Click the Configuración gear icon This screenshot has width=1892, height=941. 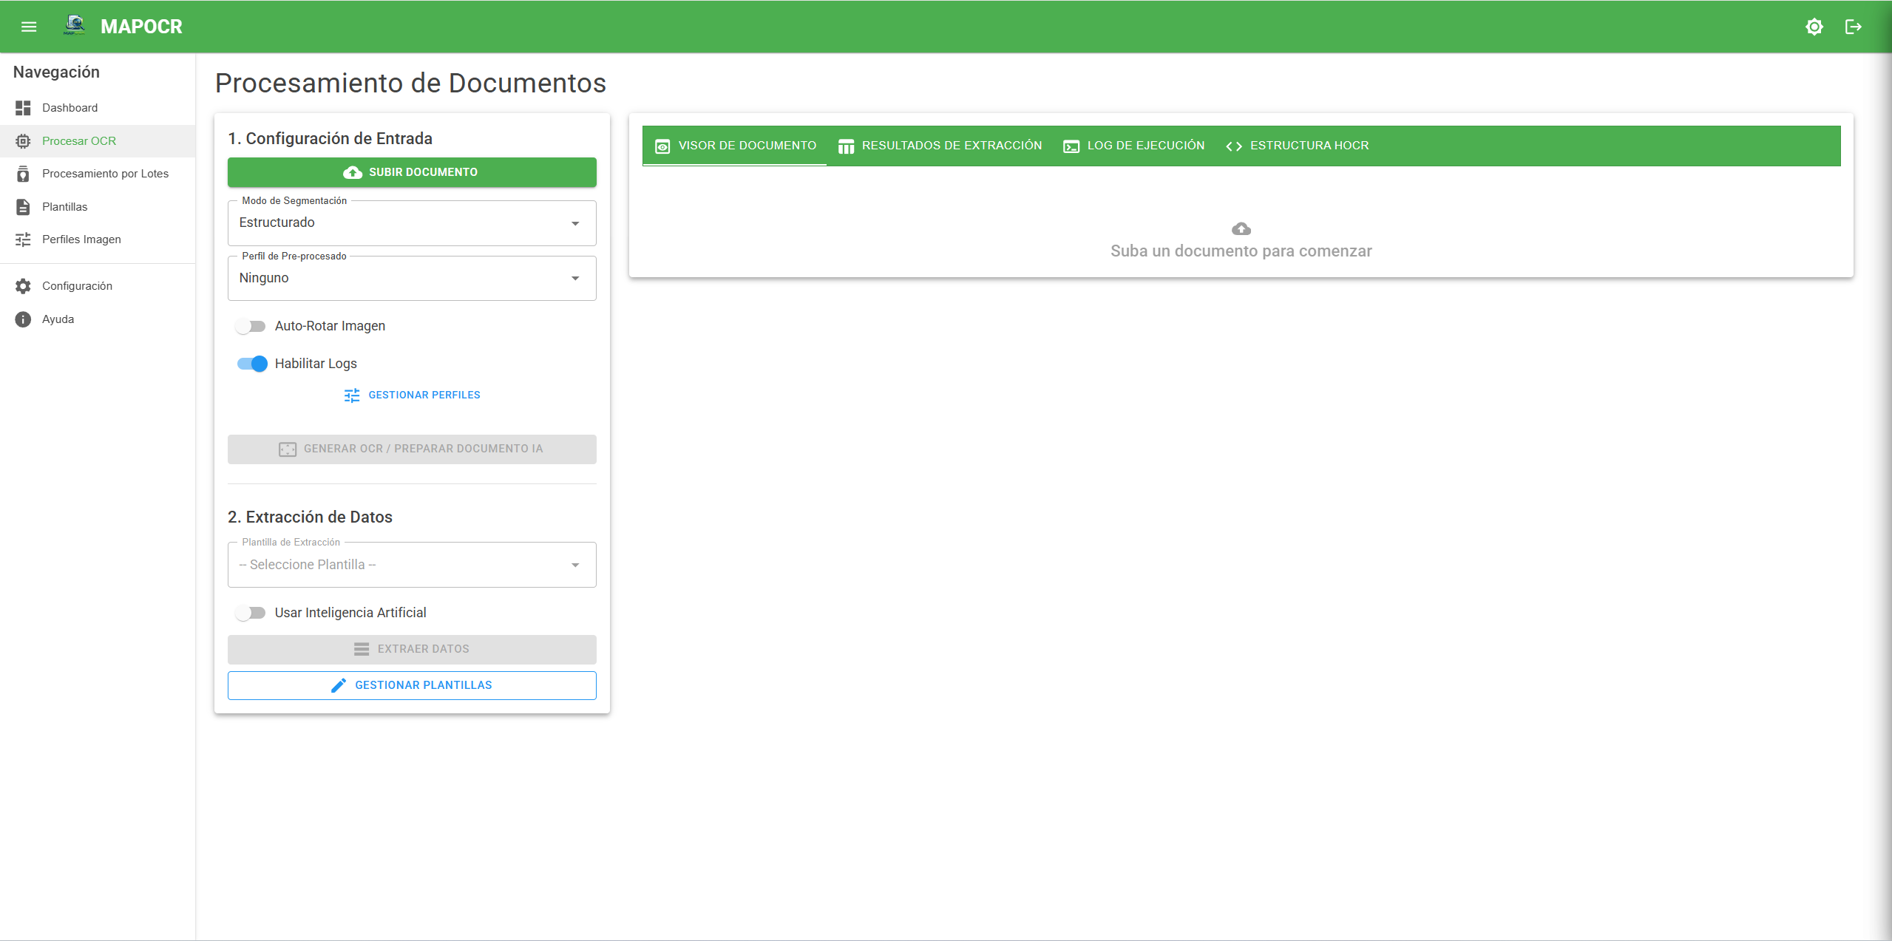[x=23, y=286]
